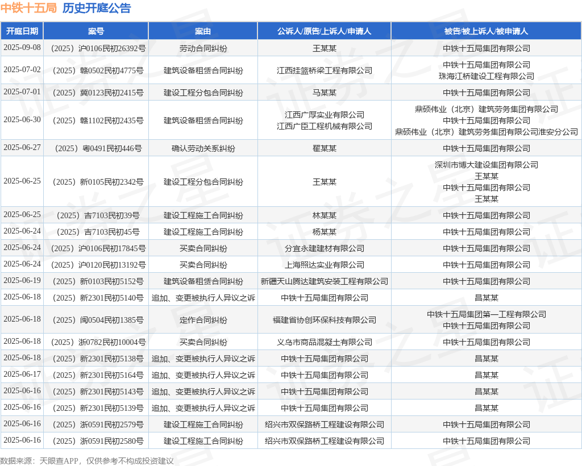The width and height of the screenshot is (582, 466).
Task: Select case number （2025）新2301民初5140号
Action: [x=98, y=298]
